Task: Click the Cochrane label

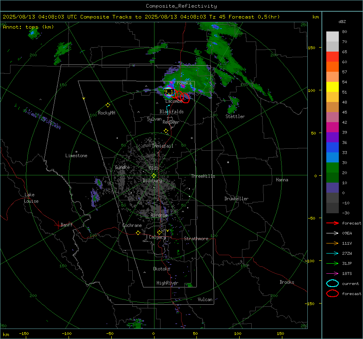Action: 132,225
